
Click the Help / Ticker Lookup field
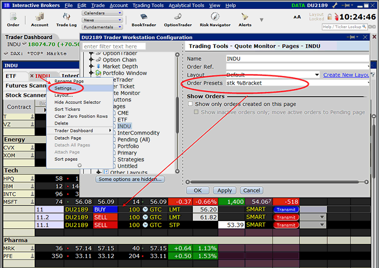tap(344, 27)
